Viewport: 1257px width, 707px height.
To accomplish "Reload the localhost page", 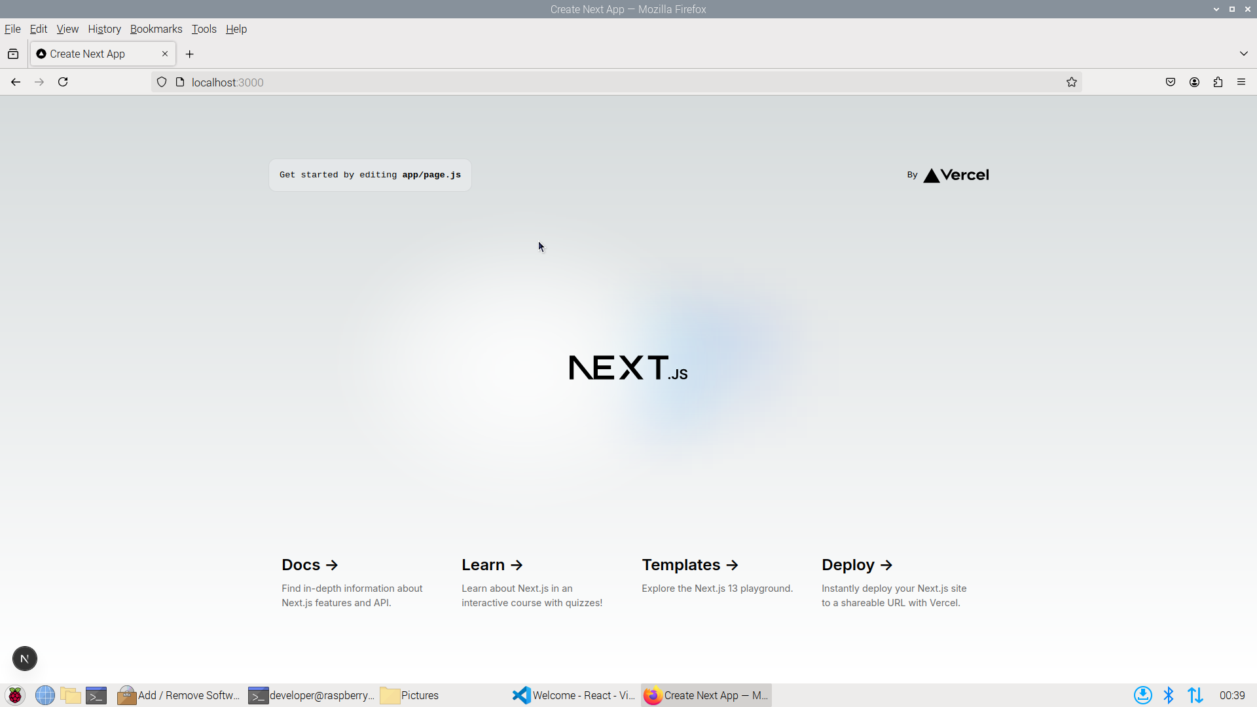I will coord(63,82).
